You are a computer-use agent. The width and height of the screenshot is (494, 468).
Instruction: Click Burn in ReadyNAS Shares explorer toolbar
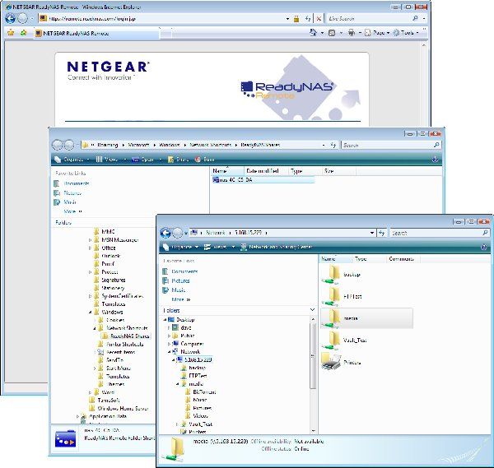click(x=205, y=160)
